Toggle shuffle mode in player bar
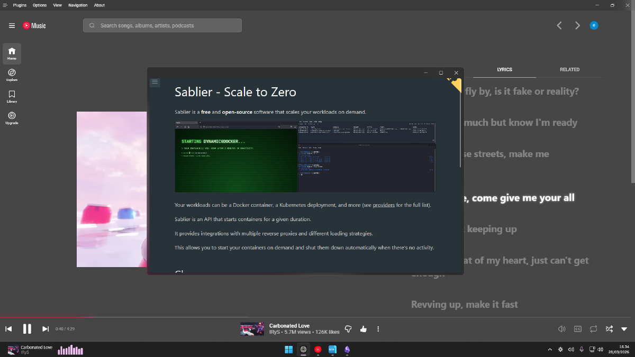The image size is (635, 357). pyautogui.click(x=609, y=329)
